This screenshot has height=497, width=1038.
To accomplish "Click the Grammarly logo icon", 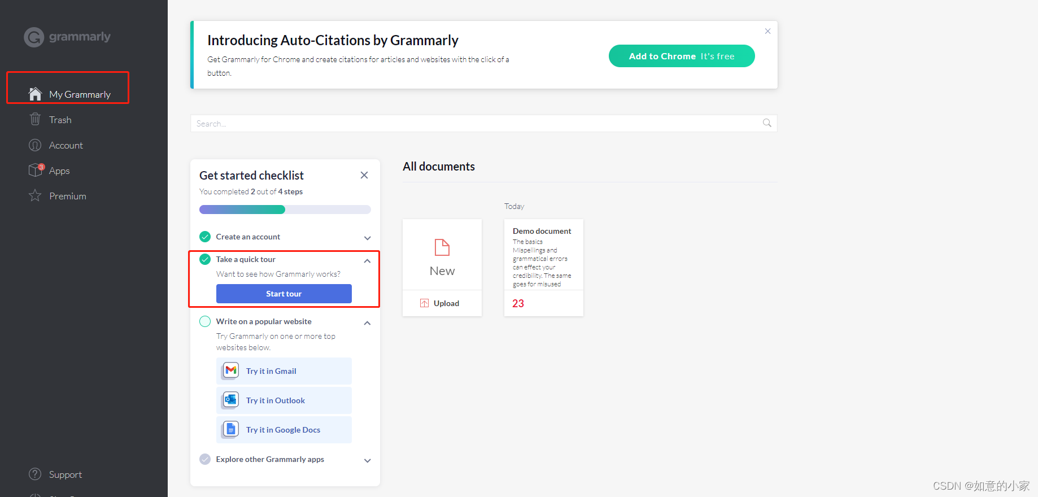I will 34,37.
